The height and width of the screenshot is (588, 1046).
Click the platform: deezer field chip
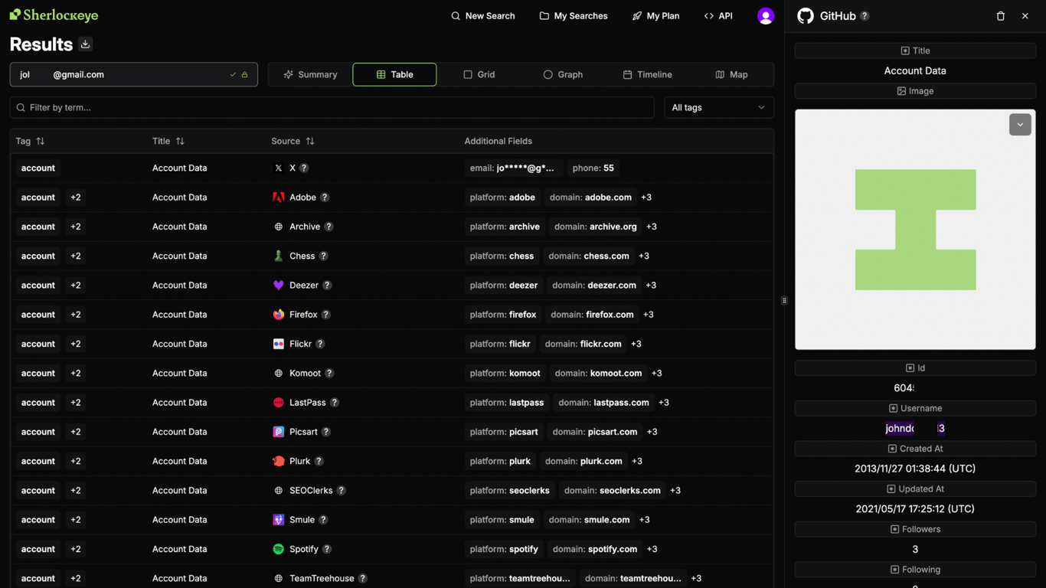tap(504, 286)
